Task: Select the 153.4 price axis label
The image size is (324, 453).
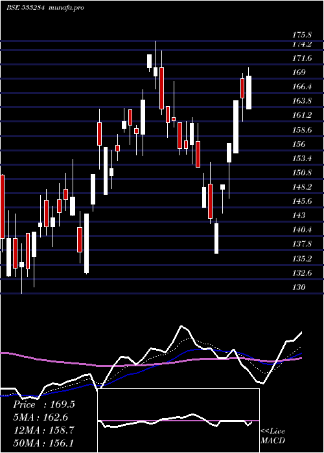Action: (302, 159)
